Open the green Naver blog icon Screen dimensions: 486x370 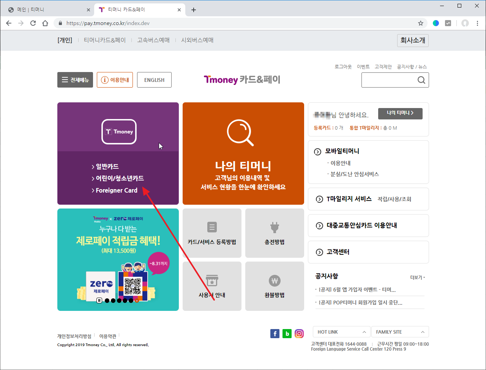pyautogui.click(x=287, y=334)
